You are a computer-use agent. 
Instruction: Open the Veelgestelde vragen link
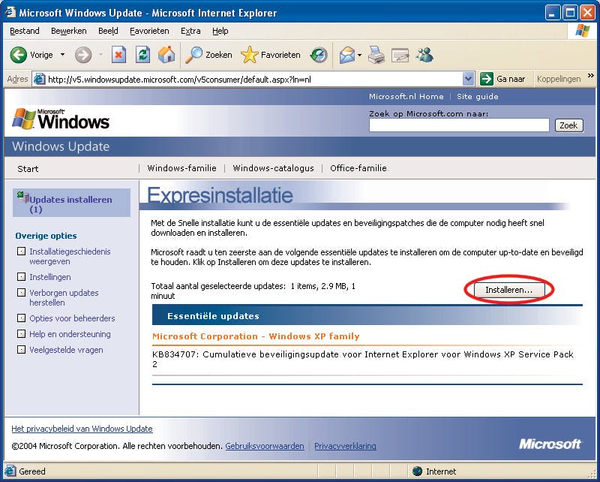(x=66, y=350)
